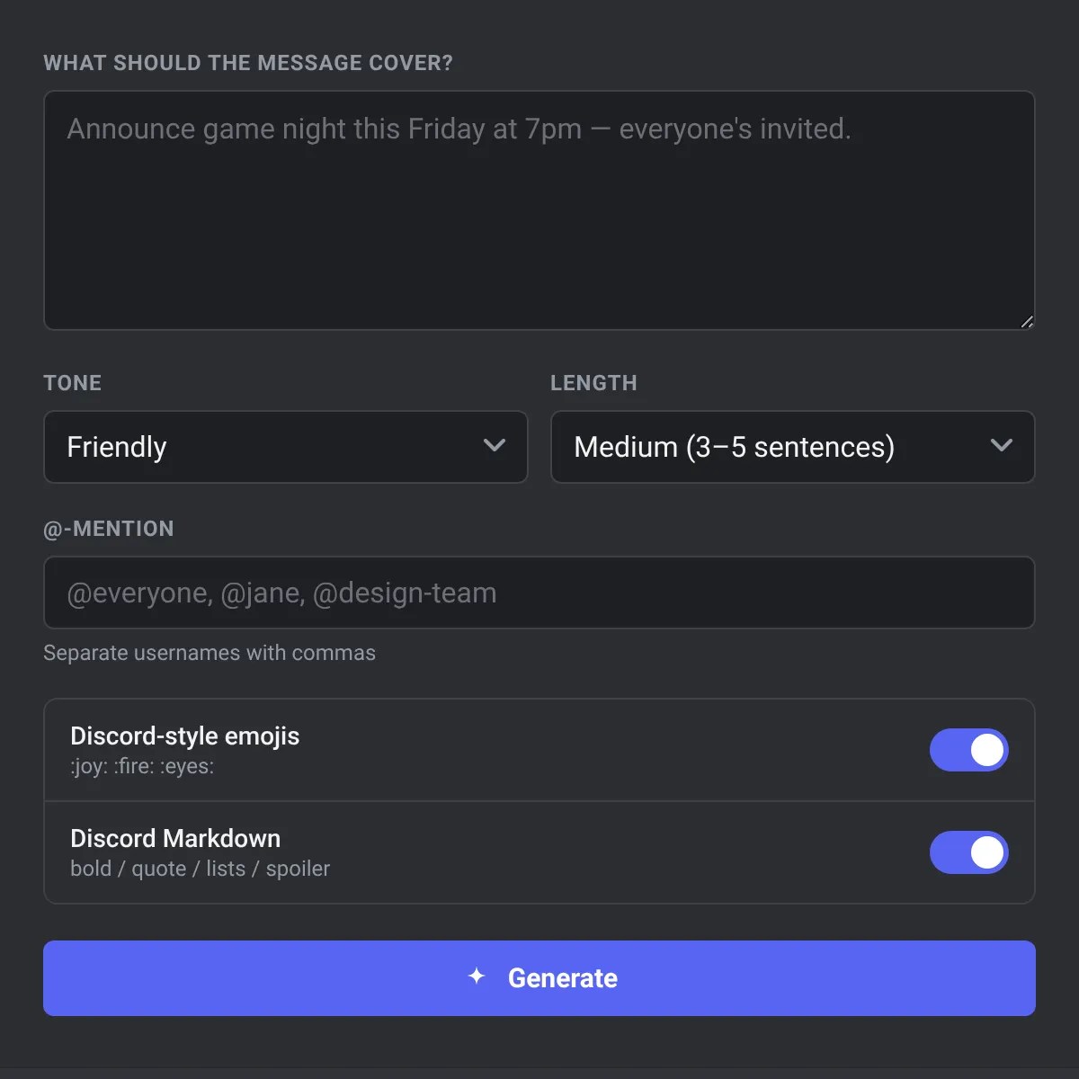Click the Tone dropdown chevron arrow

click(495, 445)
